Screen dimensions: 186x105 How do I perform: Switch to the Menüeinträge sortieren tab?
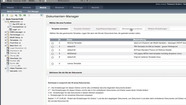point(132,29)
